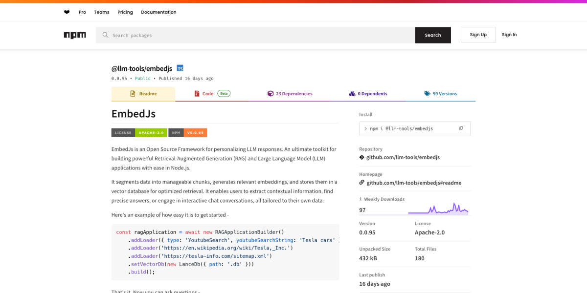Click the package search input field
The image size is (587, 293).
pyautogui.click(x=245, y=35)
